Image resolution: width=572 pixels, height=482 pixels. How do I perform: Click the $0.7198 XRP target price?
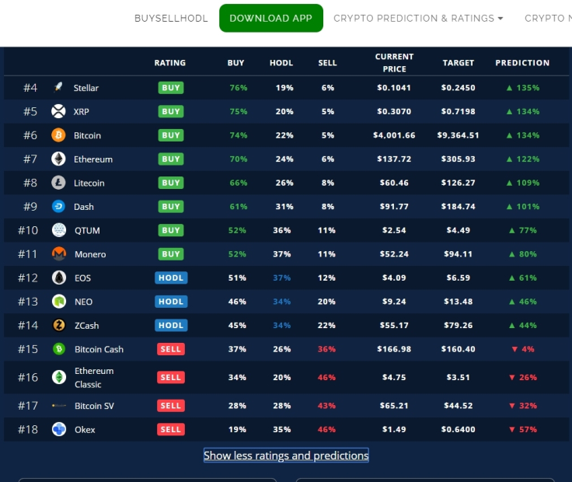(x=459, y=111)
